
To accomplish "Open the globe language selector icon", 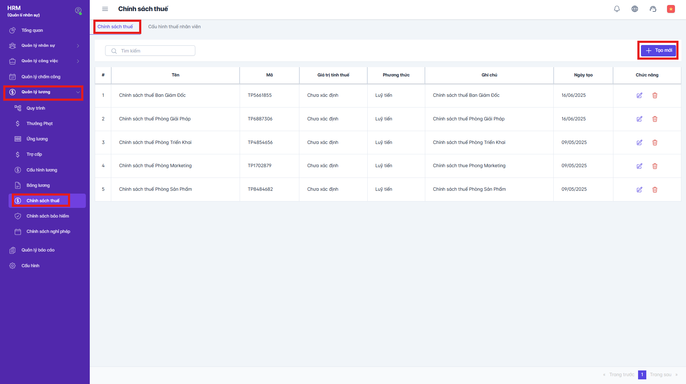I will [634, 9].
